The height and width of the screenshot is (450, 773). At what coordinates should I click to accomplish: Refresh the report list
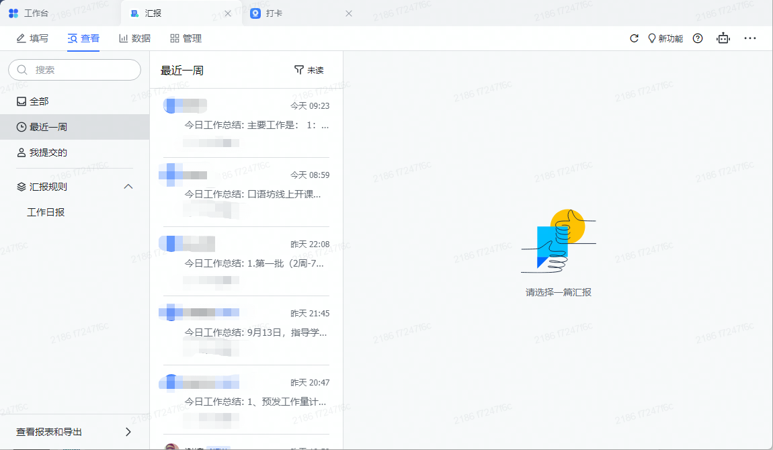633,38
